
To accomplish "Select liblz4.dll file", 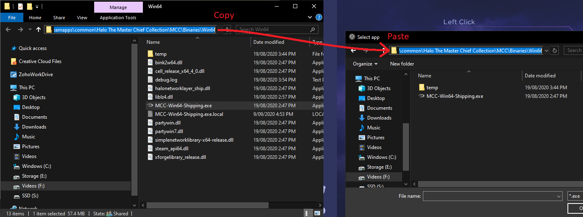I will [164, 97].
